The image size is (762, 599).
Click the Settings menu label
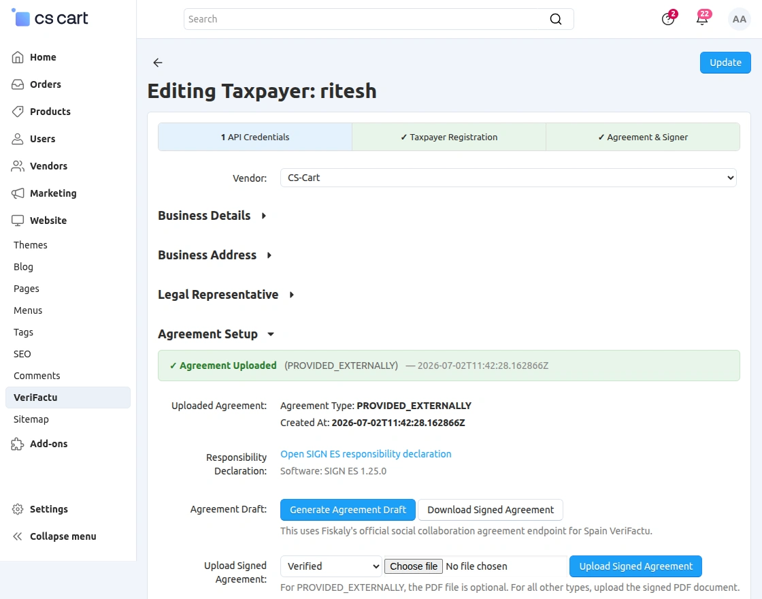[48, 509]
